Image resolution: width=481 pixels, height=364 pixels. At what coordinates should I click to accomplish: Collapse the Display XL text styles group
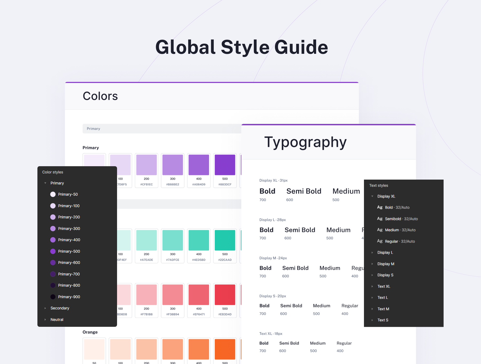(x=372, y=196)
